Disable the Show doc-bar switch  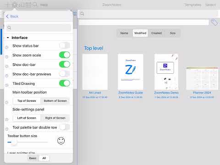coord(65,64)
